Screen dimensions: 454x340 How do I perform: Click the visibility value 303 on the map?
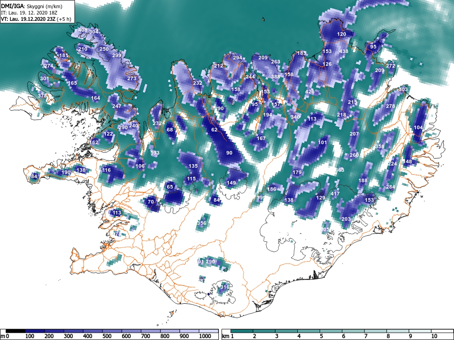pos(403,89)
